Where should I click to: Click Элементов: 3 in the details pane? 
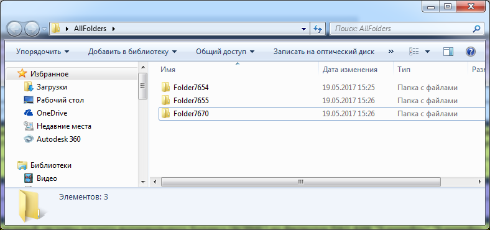(83, 197)
